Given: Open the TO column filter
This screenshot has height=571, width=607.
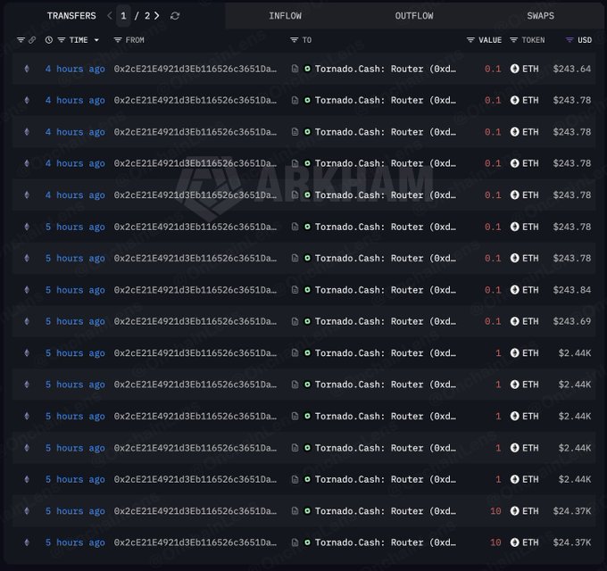Looking at the screenshot, I should (x=295, y=40).
